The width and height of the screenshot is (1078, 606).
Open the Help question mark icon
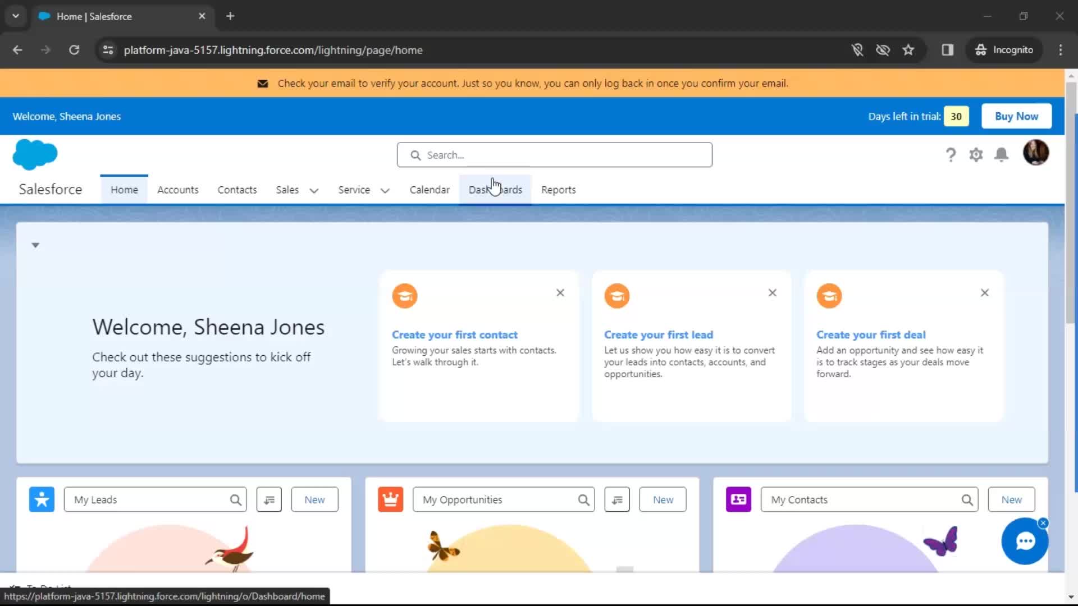tap(951, 155)
